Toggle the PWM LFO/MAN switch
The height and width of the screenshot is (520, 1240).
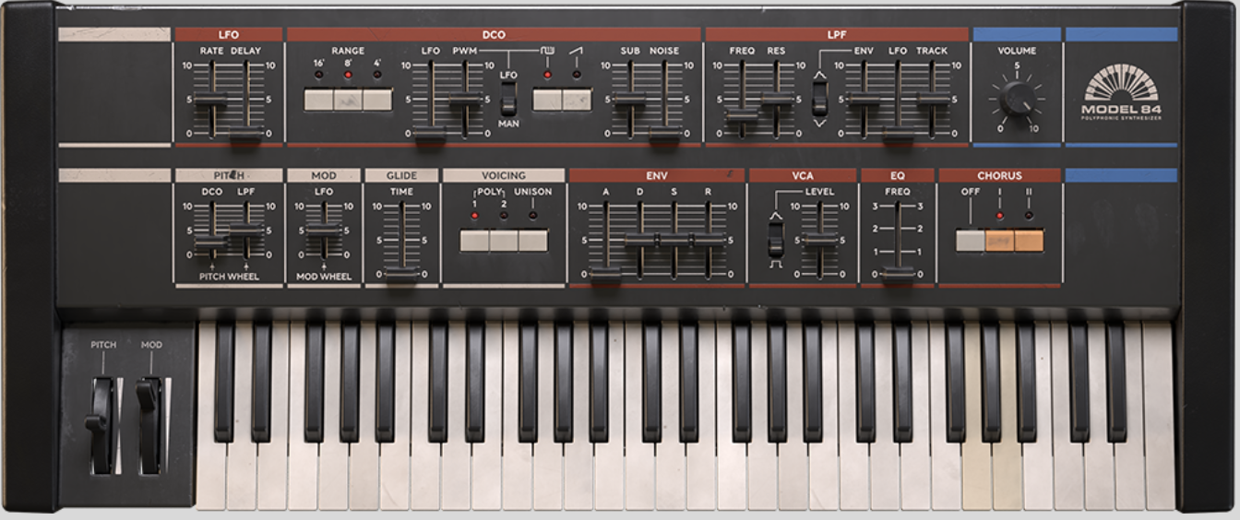pyautogui.click(x=507, y=97)
